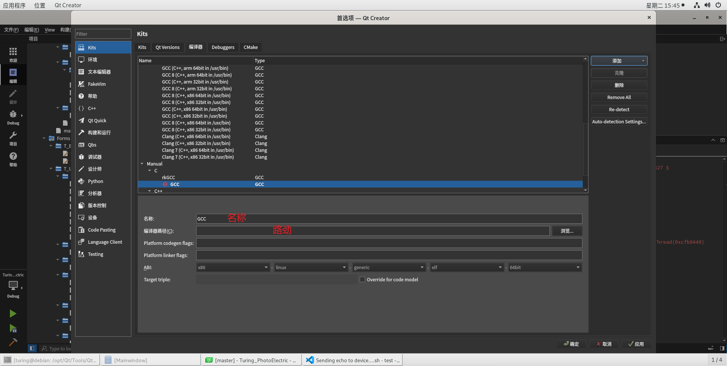Open the Qt Quick settings category
Screen dimensions: 727x366
coord(103,120)
